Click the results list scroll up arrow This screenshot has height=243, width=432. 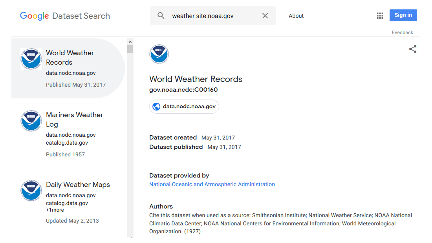pos(130,42)
